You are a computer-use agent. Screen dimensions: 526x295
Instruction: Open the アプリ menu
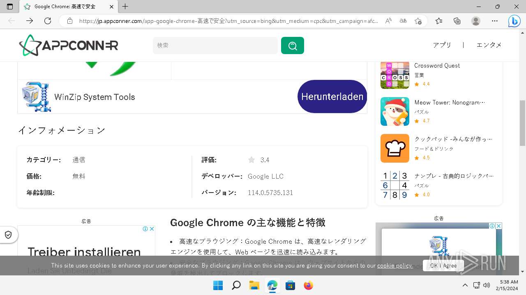[x=442, y=45]
